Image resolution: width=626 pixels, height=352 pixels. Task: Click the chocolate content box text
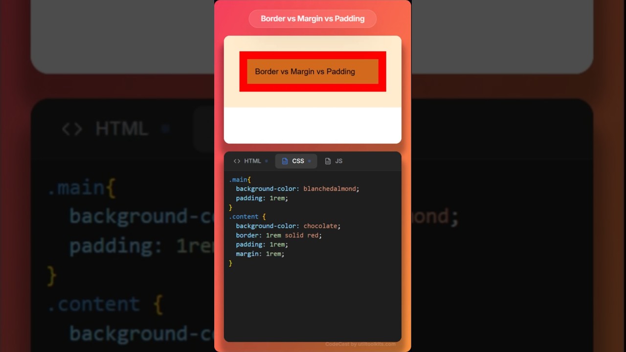(305, 71)
